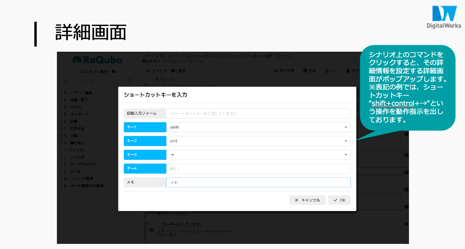Screen dimensions: 465x249
Task: Click the ログ document icon in toolbar
Action: (327, 71)
